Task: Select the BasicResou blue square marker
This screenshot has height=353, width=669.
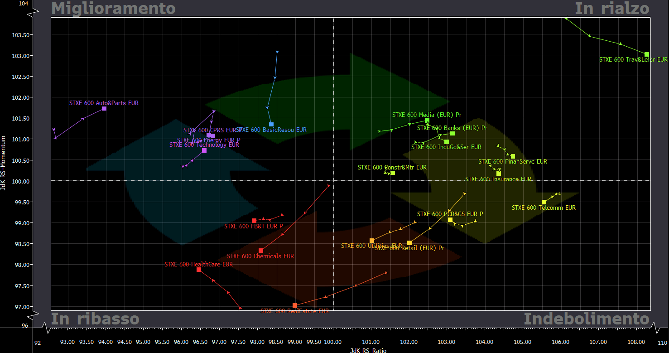Action: [271, 124]
